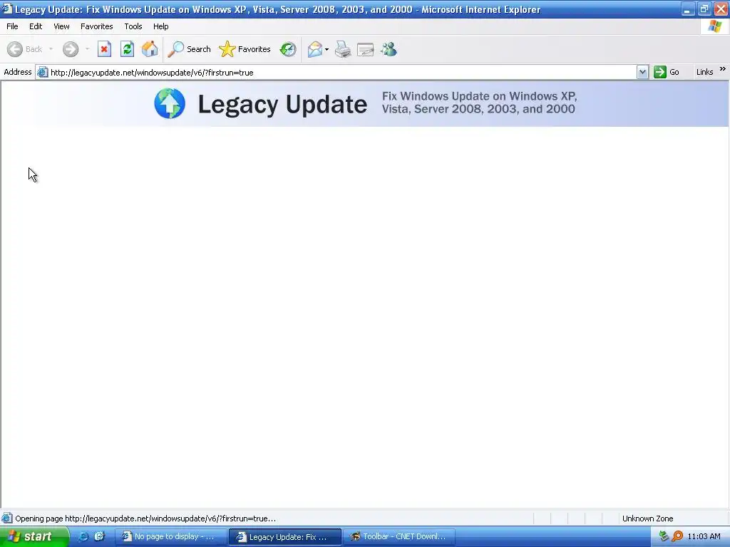
Task: Switch to Toolbar - CNET Download taskbar window
Action: pyautogui.click(x=399, y=537)
